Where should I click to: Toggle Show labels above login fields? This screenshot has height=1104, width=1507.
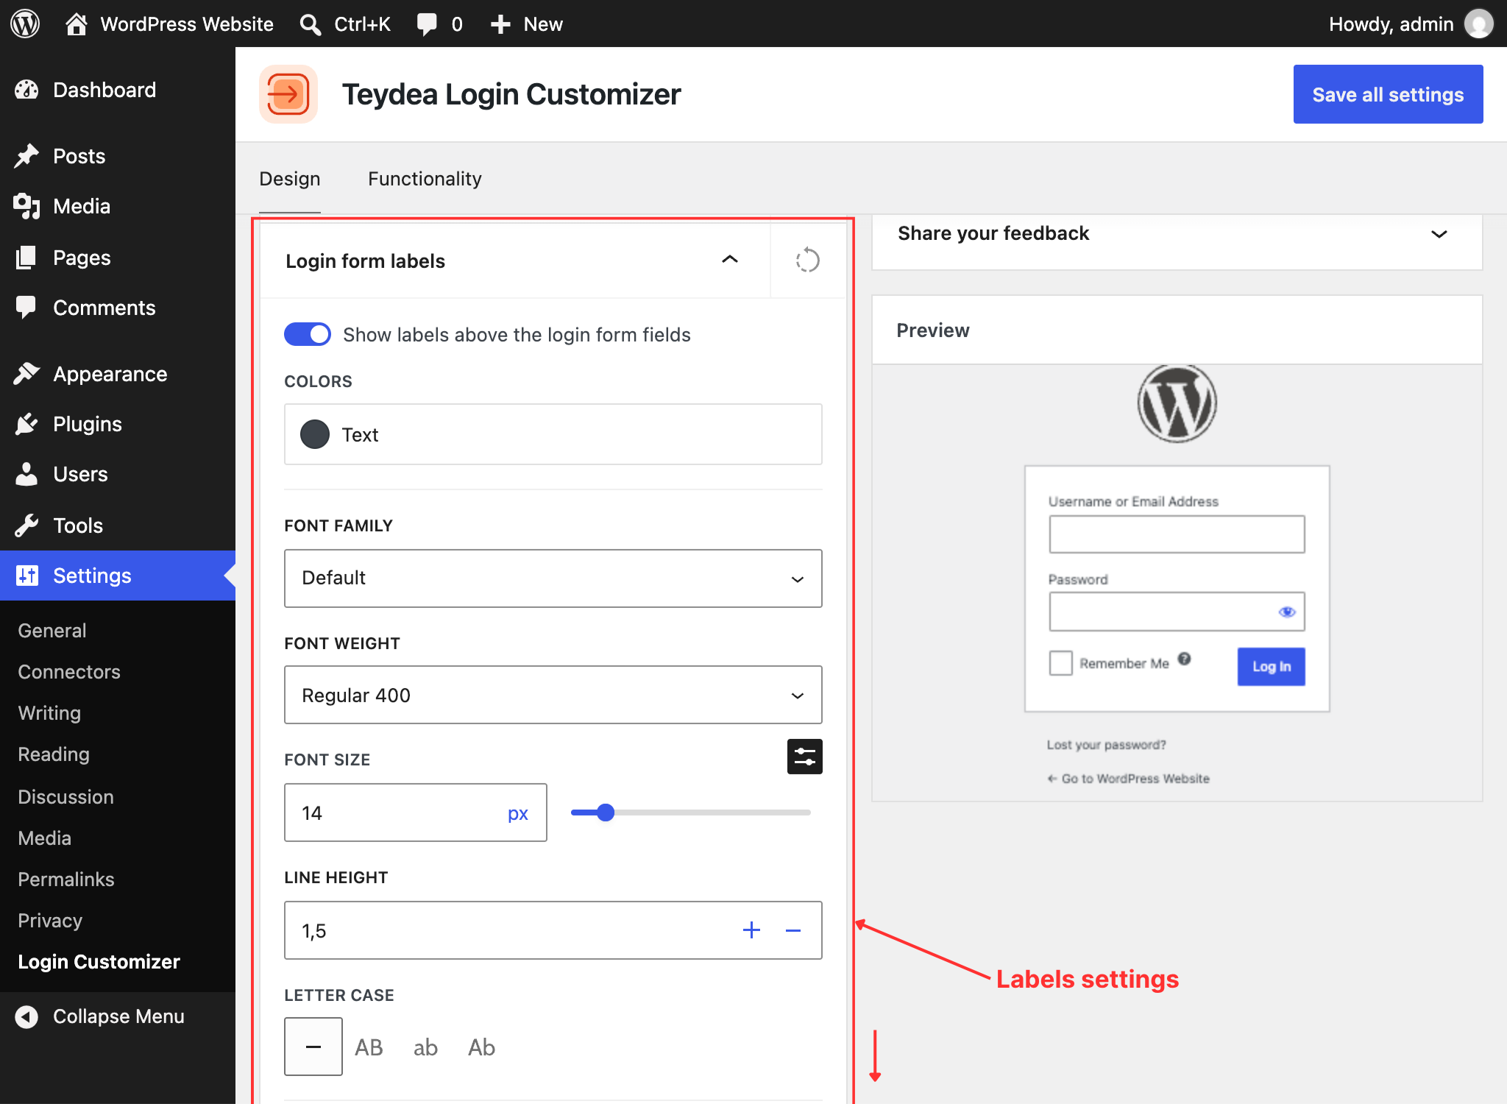[308, 334]
